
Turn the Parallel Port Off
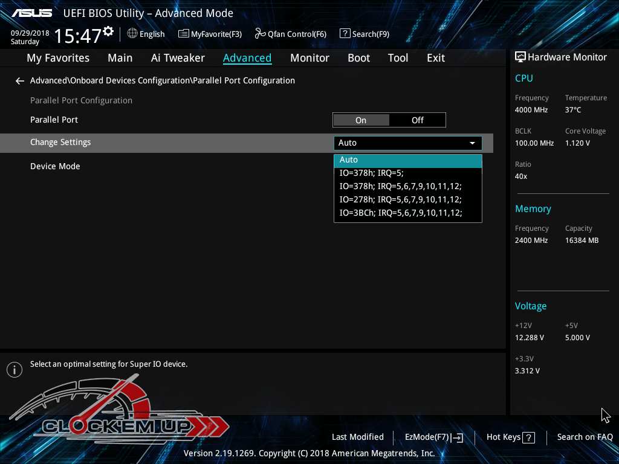point(418,120)
